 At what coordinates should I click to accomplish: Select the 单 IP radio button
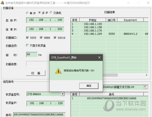click(x=27, y=13)
